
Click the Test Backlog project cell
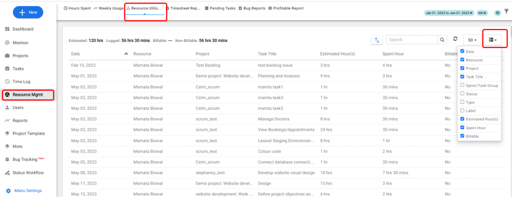click(x=208, y=65)
